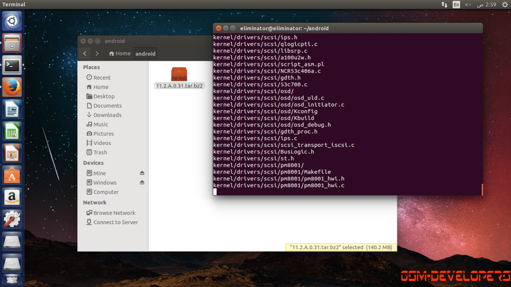Open the sound volume menu
Screen dimensions: 511x287
tap(468, 4)
